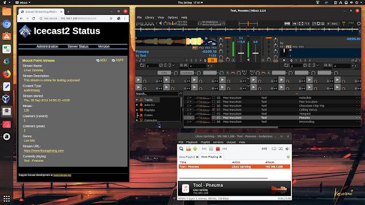Screen dimensions: 365x205
Task: Expand Auto DJ in Mixxx sidebar
Action: [x=137, y=105]
